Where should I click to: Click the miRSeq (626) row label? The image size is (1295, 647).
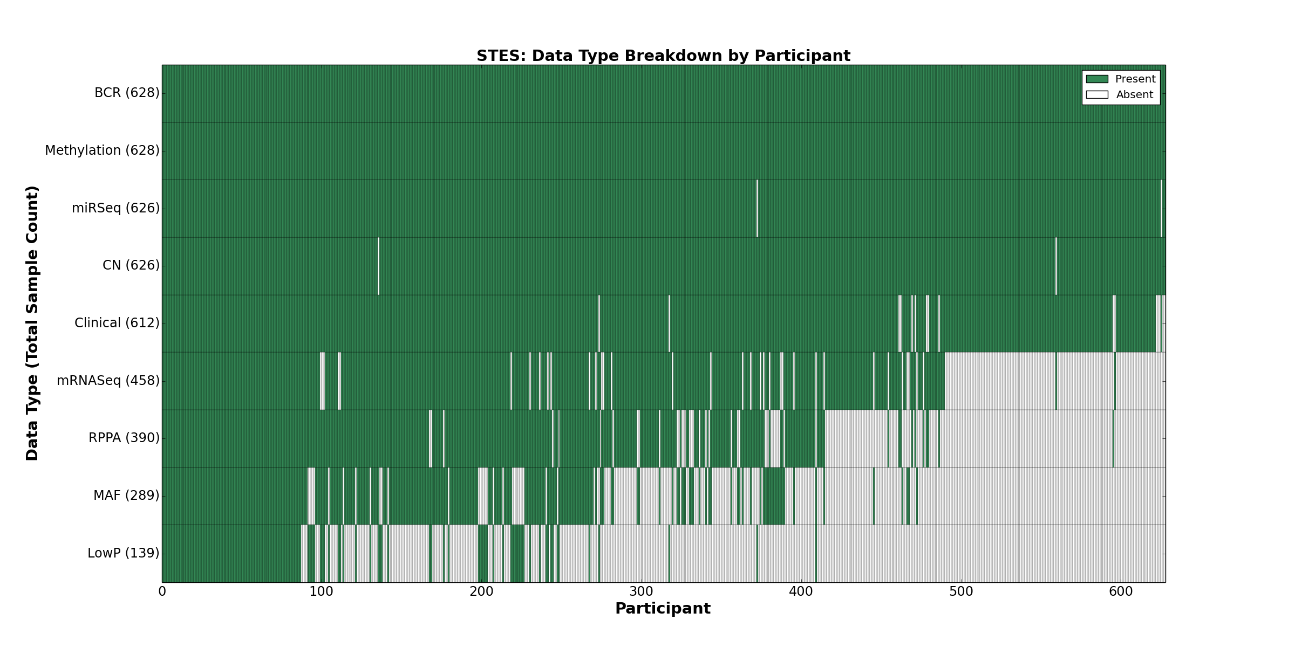tap(115, 208)
